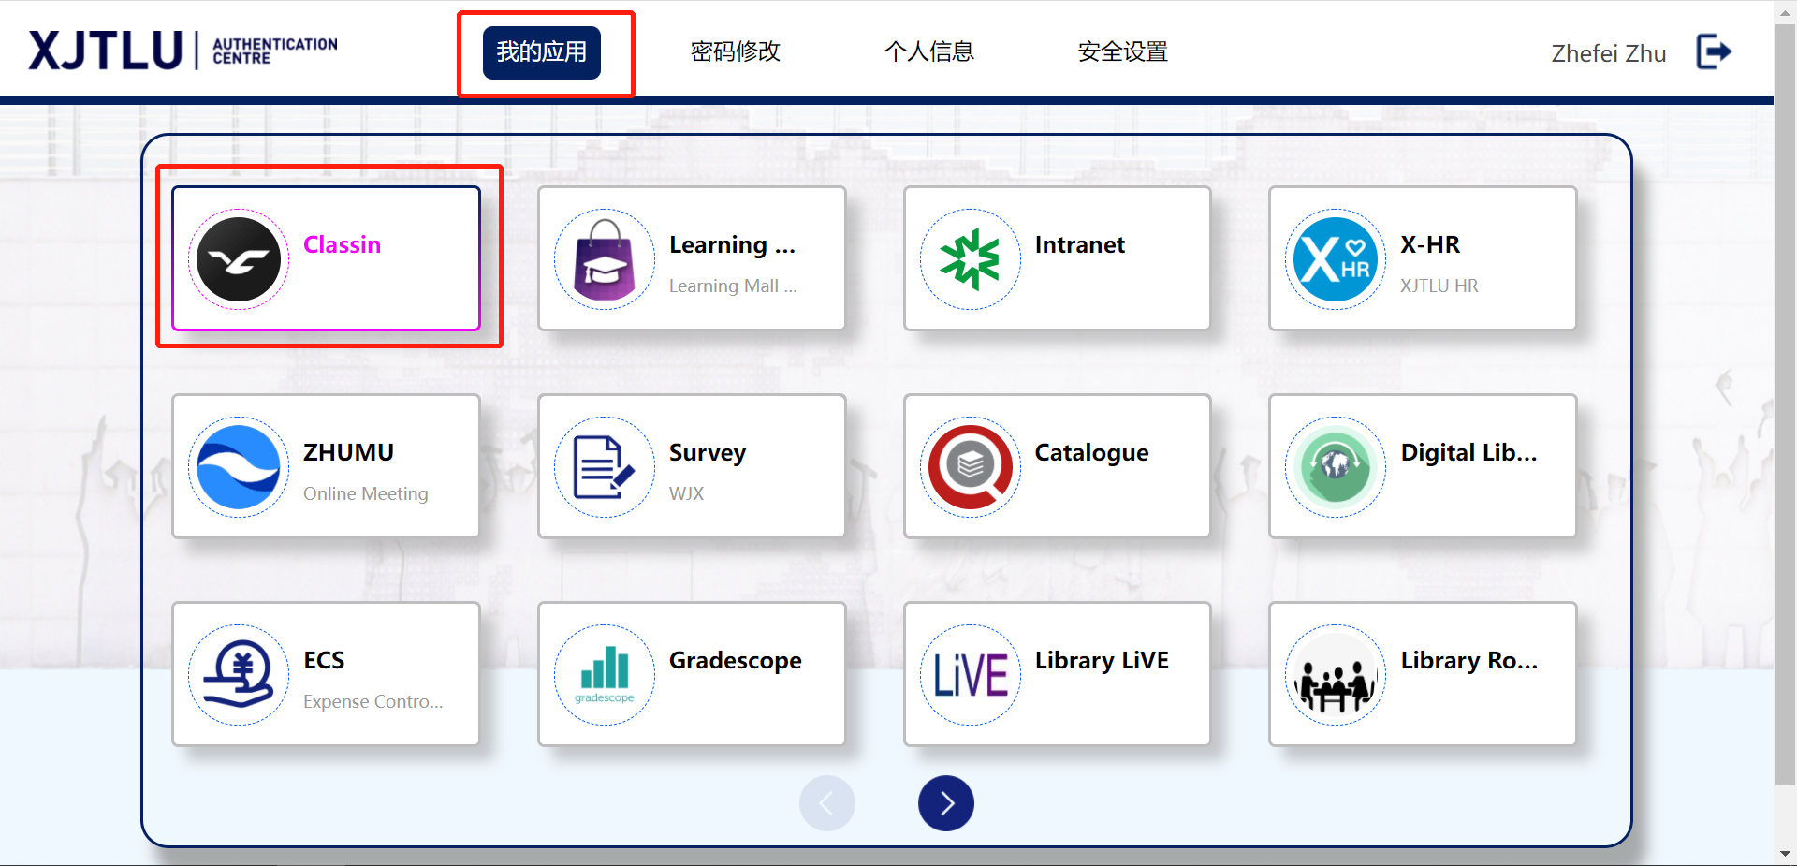Click the green Intranet star icon
This screenshot has height=866, width=1797.
click(971, 259)
